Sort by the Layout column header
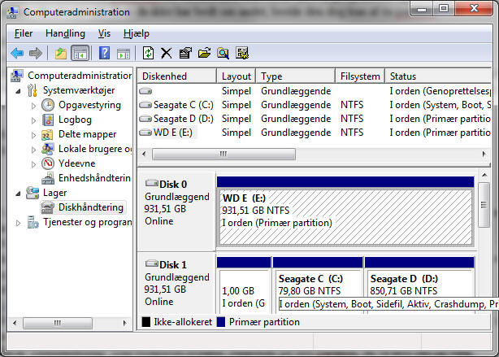Viewport: 499px width, 357px height. click(x=236, y=76)
